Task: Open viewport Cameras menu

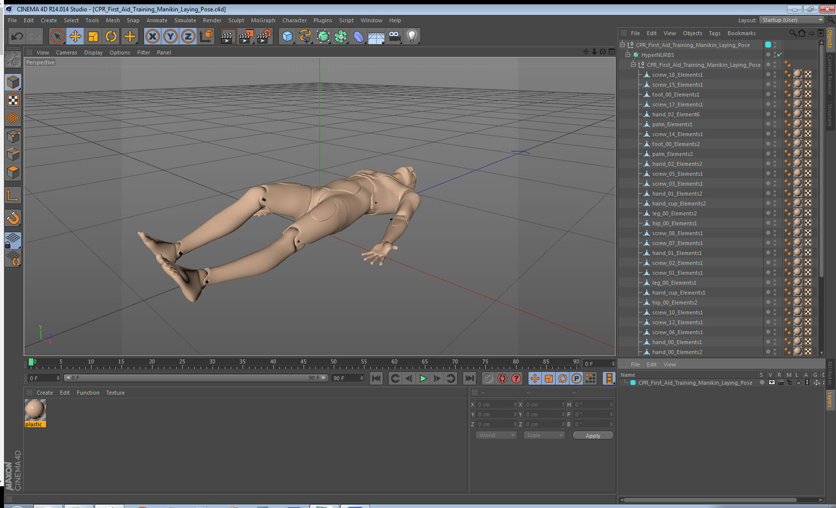Action: 66,52
